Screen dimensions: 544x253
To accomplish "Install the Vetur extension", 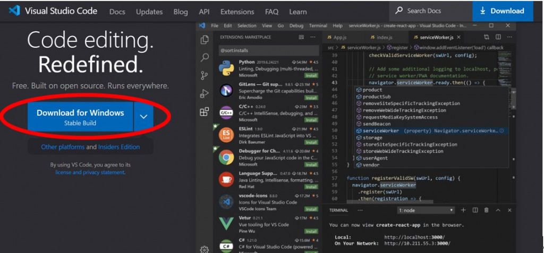I will point(311,231).
